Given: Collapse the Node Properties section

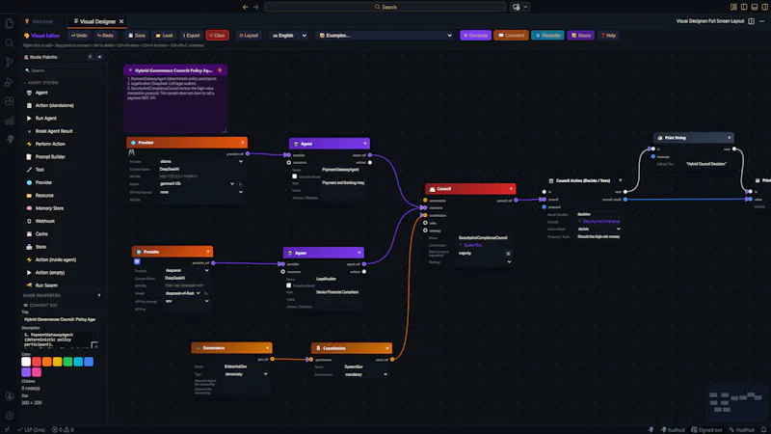Looking at the screenshot, I should point(99,295).
